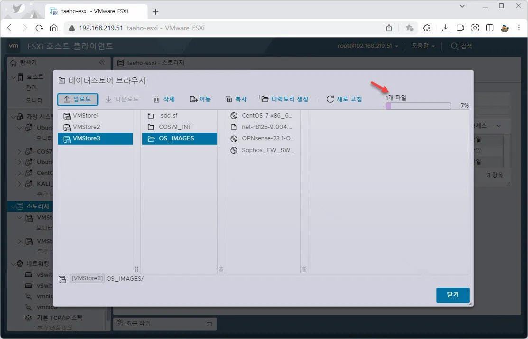The height and width of the screenshot is (339, 528).
Task: Click the upload progress bar
Action: pos(418,106)
